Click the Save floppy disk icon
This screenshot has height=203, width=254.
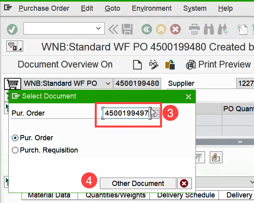pyautogui.click(x=127, y=29)
